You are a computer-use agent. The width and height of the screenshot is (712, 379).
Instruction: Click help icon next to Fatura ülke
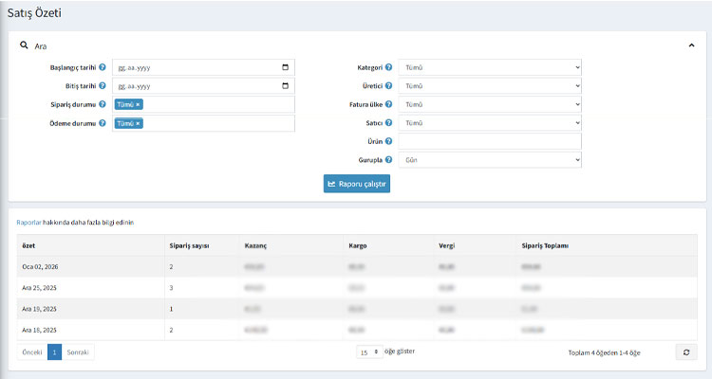(388, 104)
